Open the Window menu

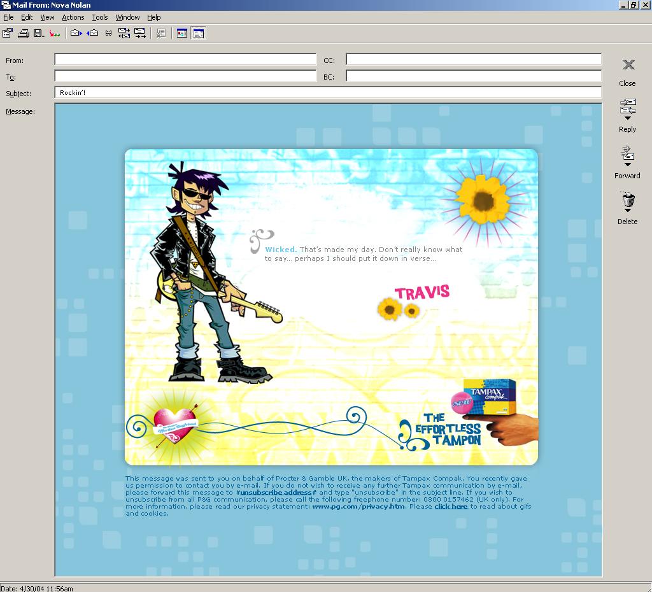(127, 17)
